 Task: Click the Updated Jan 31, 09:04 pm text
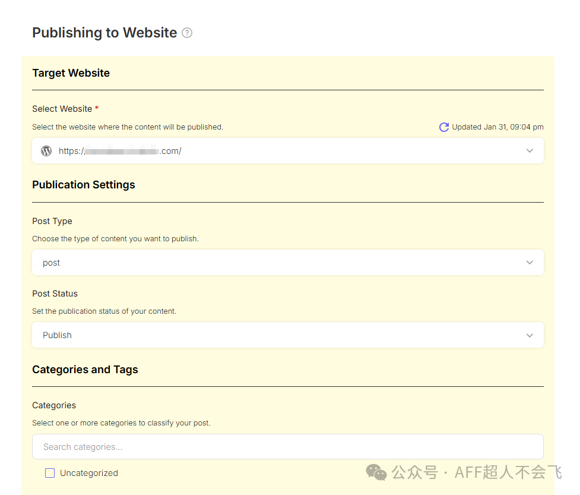(x=497, y=127)
